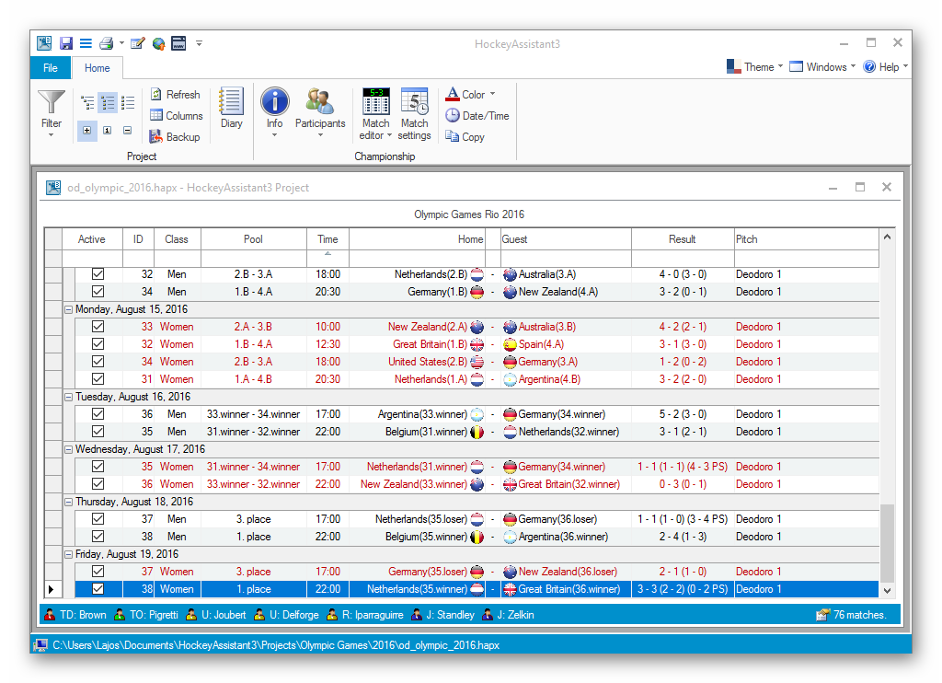
Task: Click the Info icon
Action: click(x=274, y=102)
